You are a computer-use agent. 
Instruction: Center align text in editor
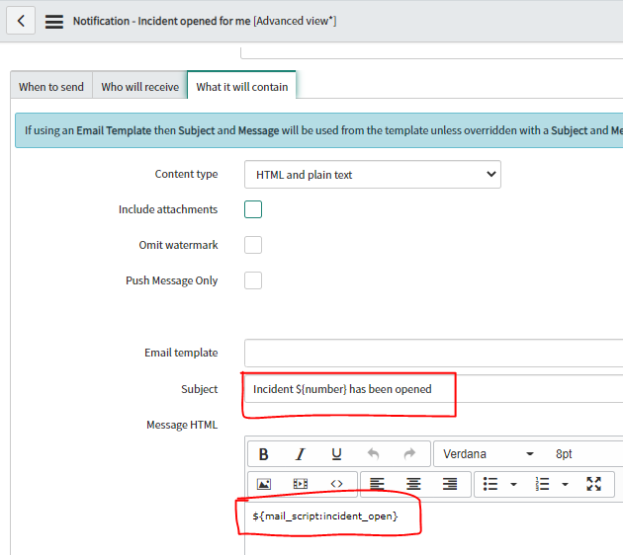click(x=413, y=484)
